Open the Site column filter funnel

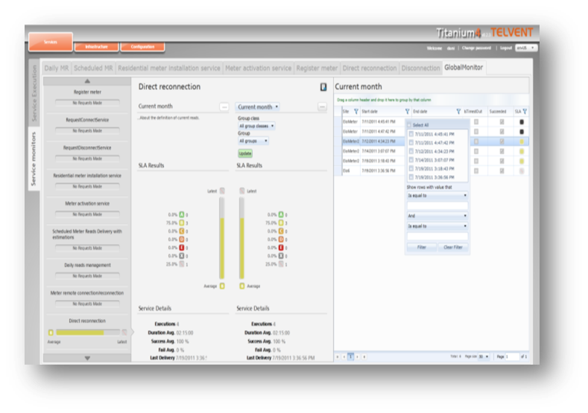[356, 111]
